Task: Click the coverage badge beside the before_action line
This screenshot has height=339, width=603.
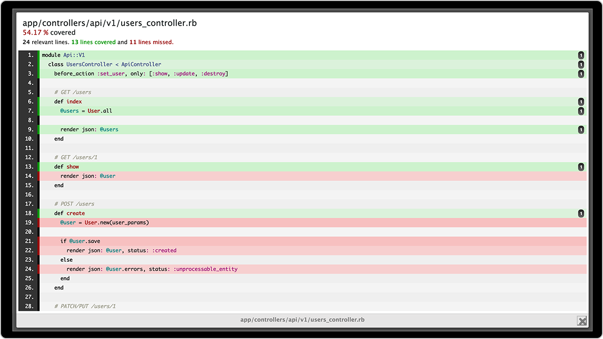Action: (581, 73)
